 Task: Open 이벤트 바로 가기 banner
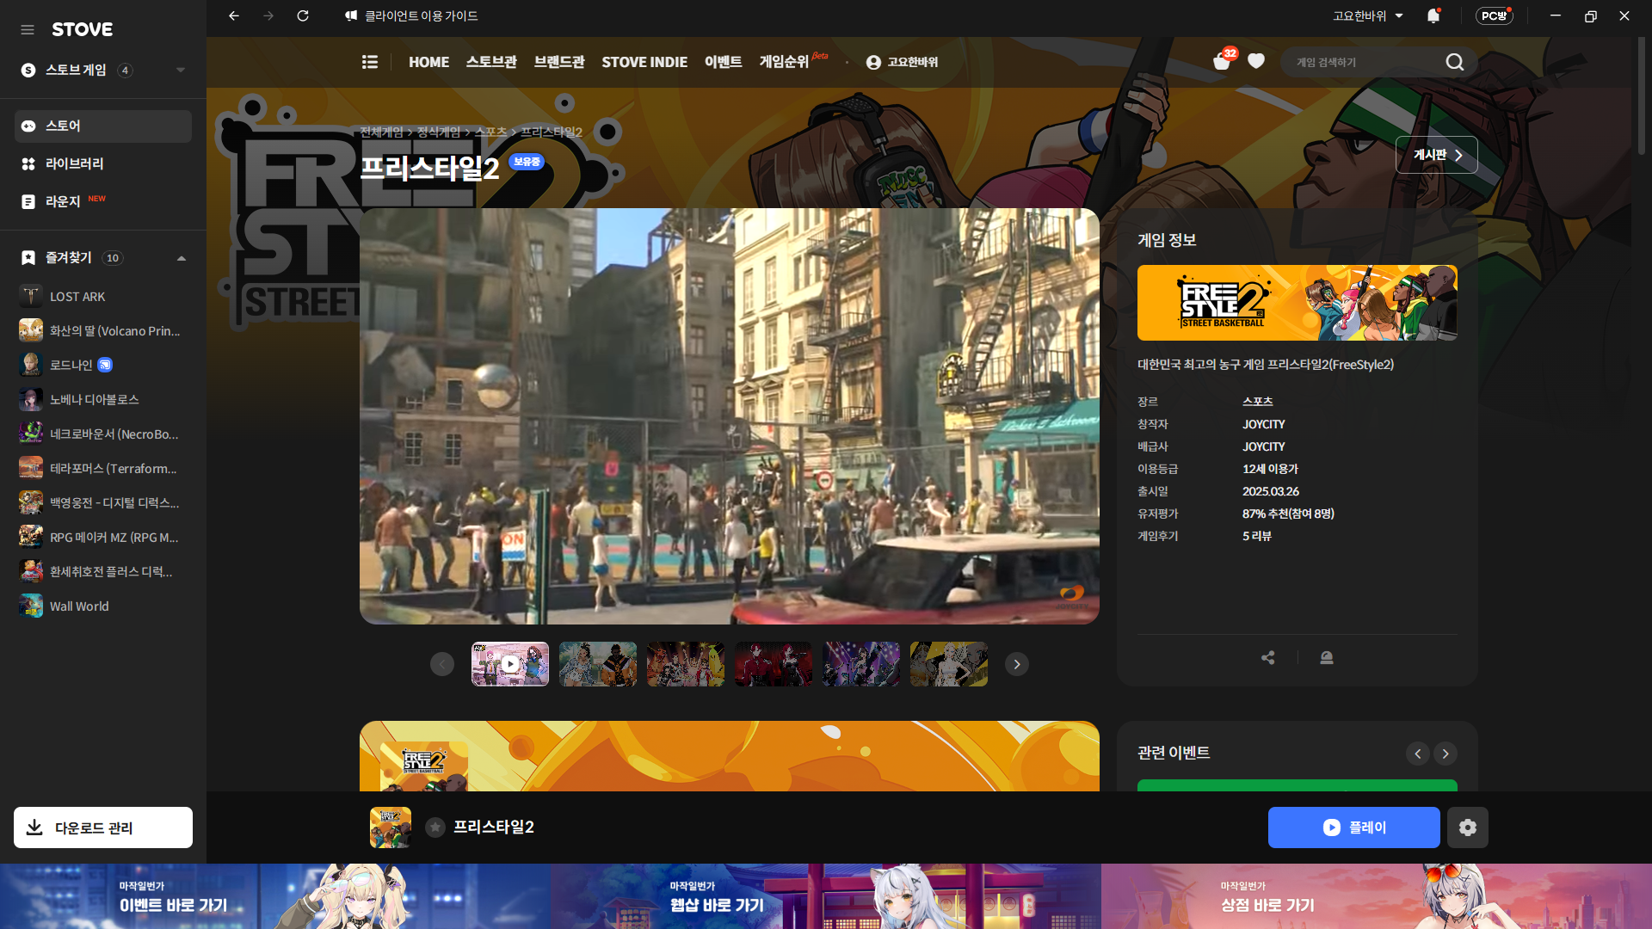(275, 896)
